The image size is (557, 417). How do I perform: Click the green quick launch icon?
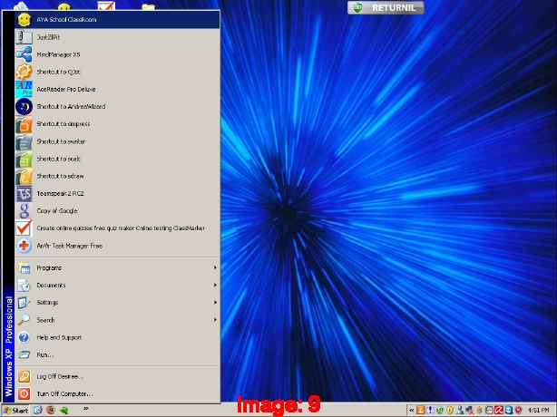point(64,411)
